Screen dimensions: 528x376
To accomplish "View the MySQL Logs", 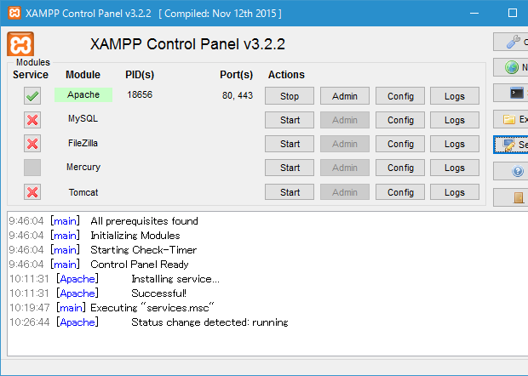I will (455, 120).
